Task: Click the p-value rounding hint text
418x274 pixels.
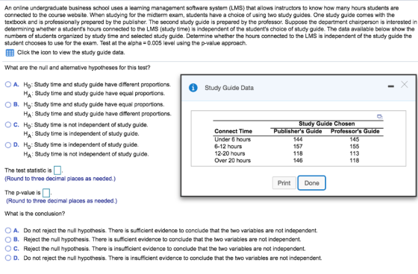Action: 61,201
